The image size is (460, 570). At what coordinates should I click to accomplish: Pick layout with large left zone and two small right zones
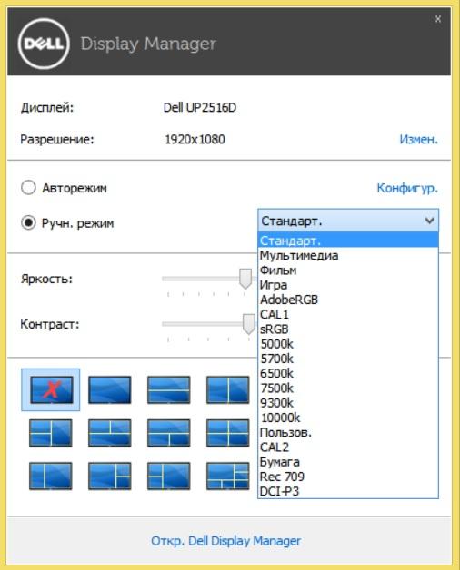110,476
